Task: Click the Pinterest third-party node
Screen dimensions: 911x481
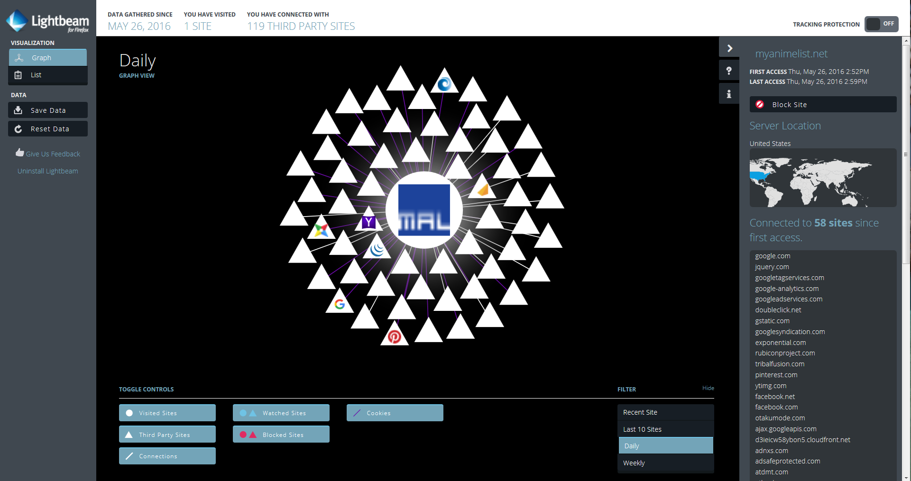Action: pos(394,335)
